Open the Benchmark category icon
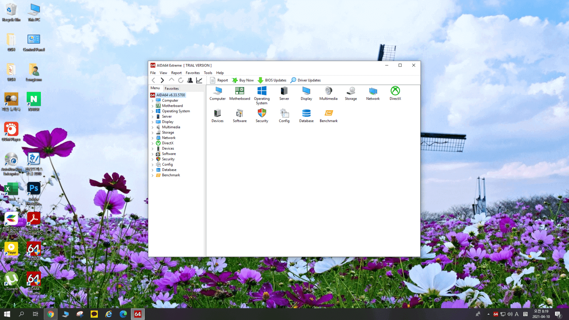 (329, 116)
